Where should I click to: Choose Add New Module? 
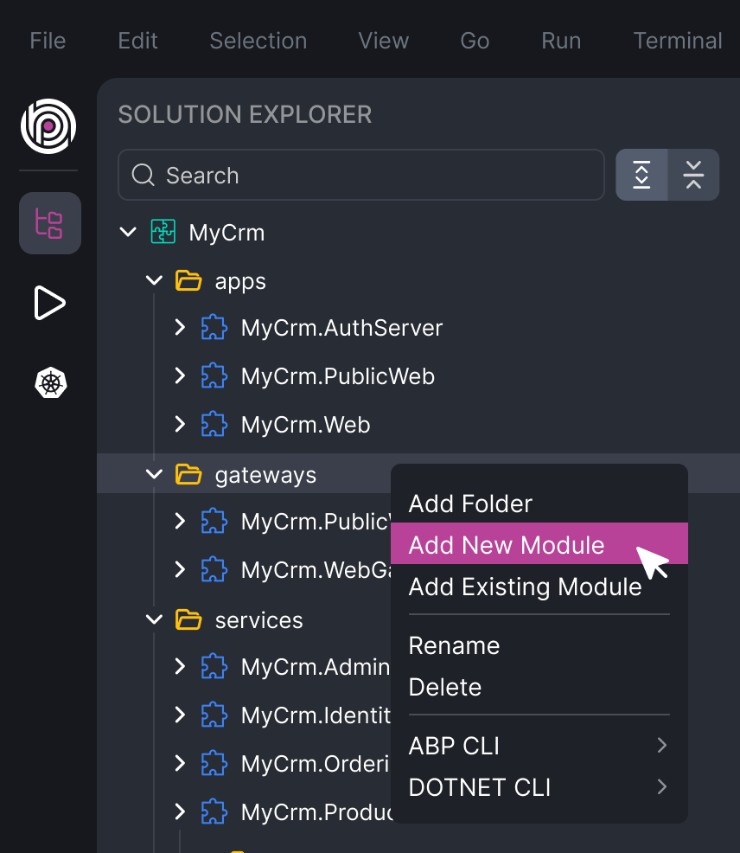[x=539, y=543]
